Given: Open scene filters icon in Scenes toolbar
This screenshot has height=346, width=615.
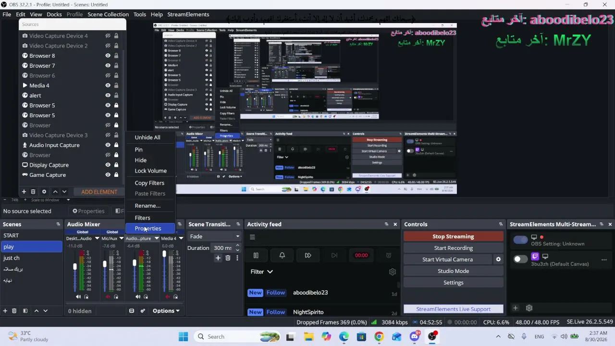Looking at the screenshot, I should 25,311.
